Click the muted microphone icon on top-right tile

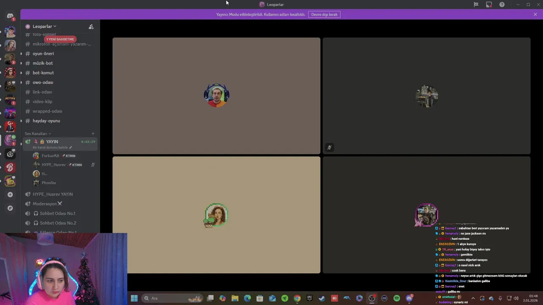[329, 147]
